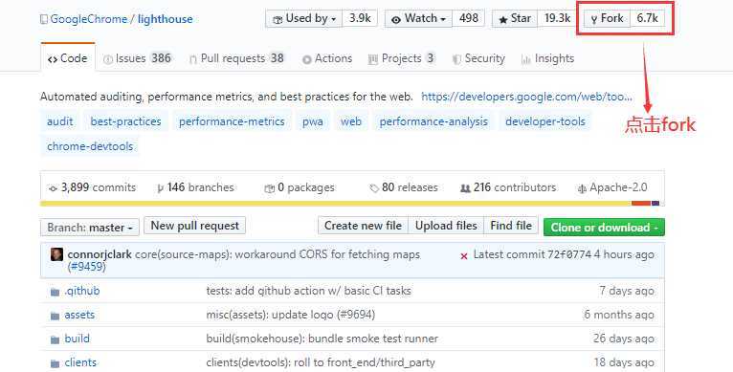Click the 3.9k used-by count
Image resolution: width=733 pixels, height=372 pixels.
[x=360, y=18]
